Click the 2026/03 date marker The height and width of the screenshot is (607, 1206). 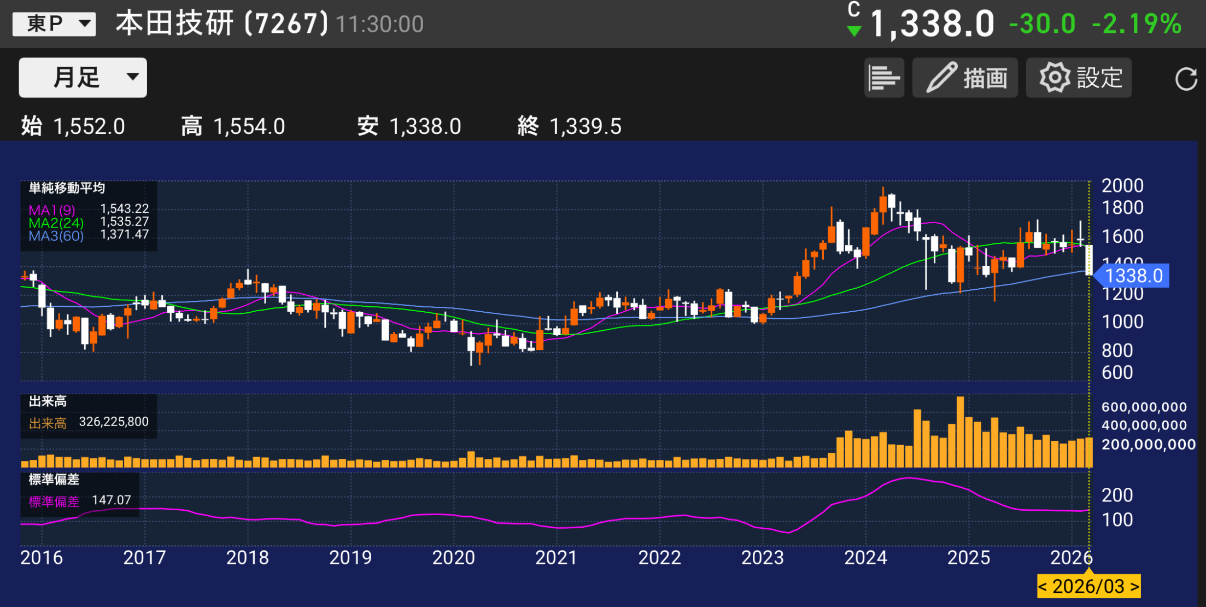(x=1088, y=586)
